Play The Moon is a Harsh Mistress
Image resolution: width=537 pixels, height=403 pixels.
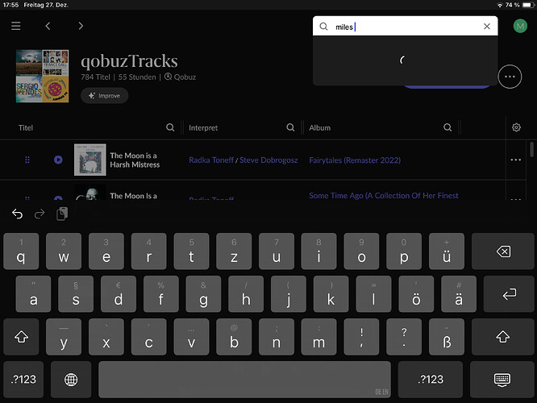[x=58, y=160]
